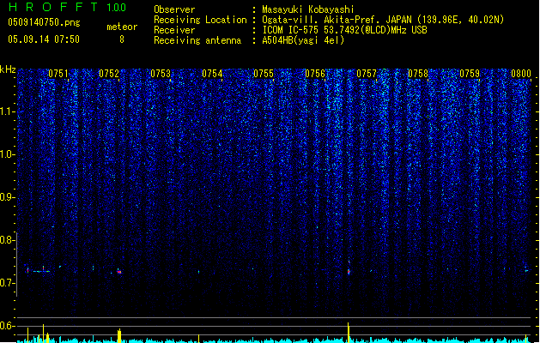Click the 0.8 kHz axis label
The width and height of the screenshot is (540, 343).
pyautogui.click(x=7, y=240)
